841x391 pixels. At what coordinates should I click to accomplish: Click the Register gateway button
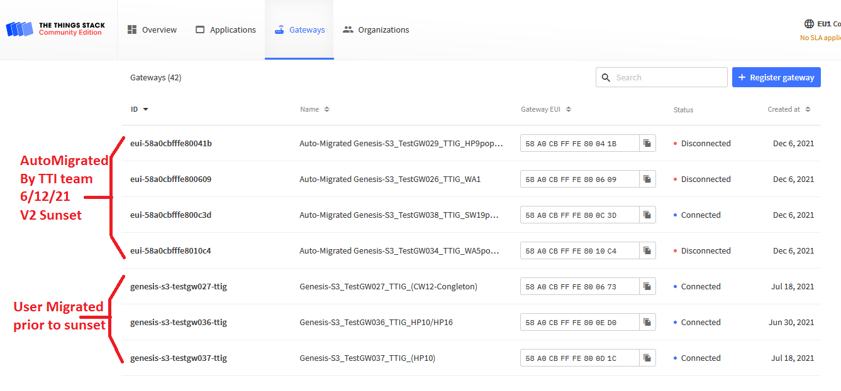776,77
